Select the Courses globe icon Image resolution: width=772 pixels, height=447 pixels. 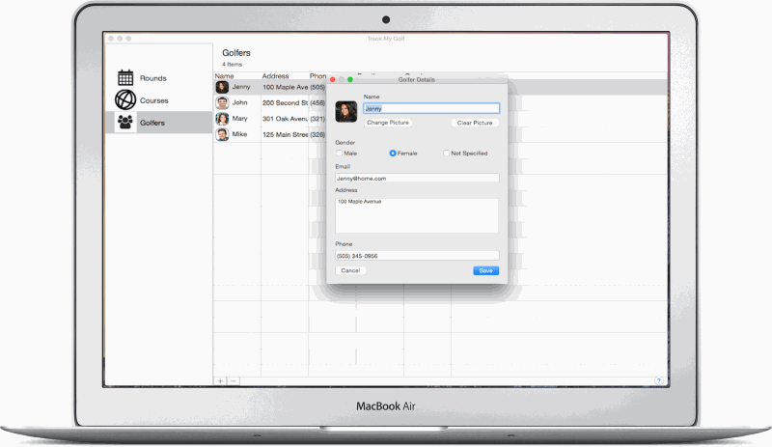[125, 100]
